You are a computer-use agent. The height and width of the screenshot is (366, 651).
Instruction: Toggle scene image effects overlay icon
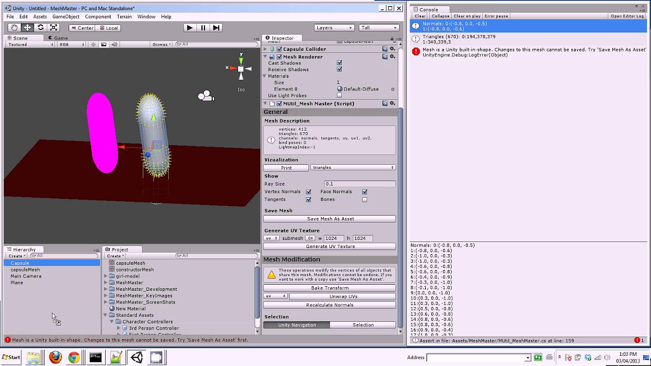click(104, 45)
